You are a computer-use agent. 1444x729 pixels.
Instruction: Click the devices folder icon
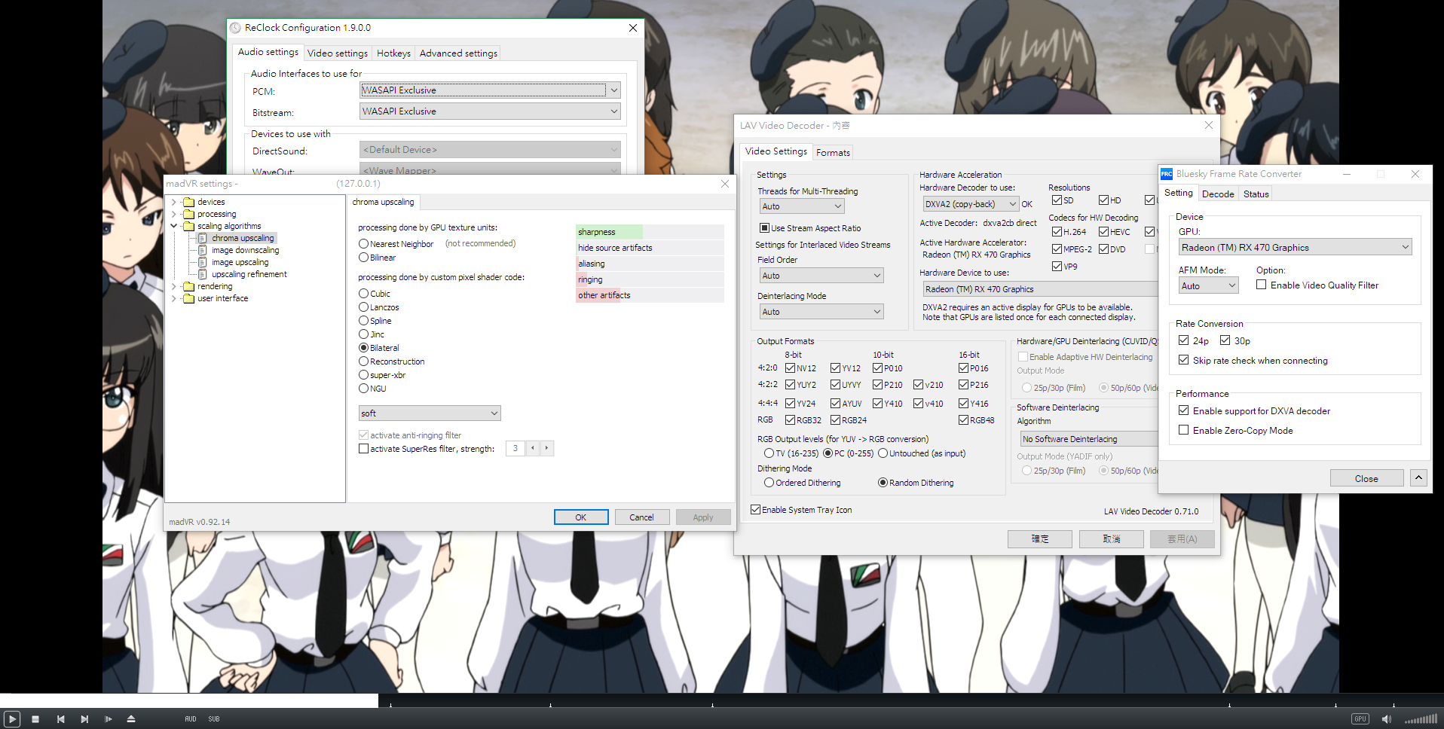[189, 202]
